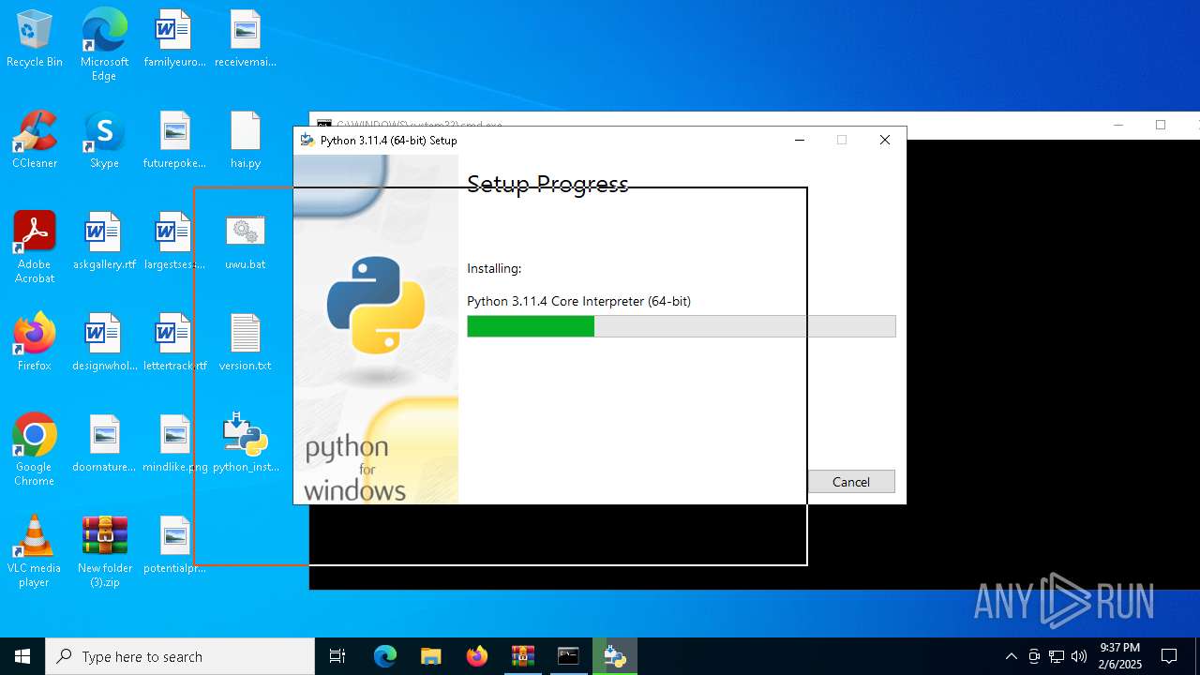Open VLC media player desktop shortcut

pos(35,551)
